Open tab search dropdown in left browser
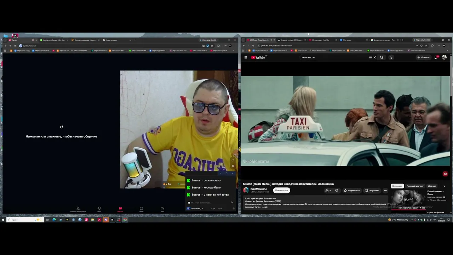Screen dimensions: 453x255 pyautogui.click(x=5, y=40)
